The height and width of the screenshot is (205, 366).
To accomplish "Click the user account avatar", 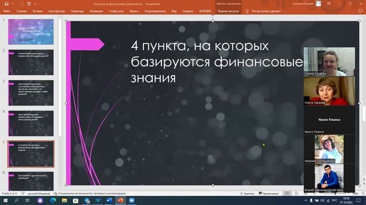I will pos(319,3).
